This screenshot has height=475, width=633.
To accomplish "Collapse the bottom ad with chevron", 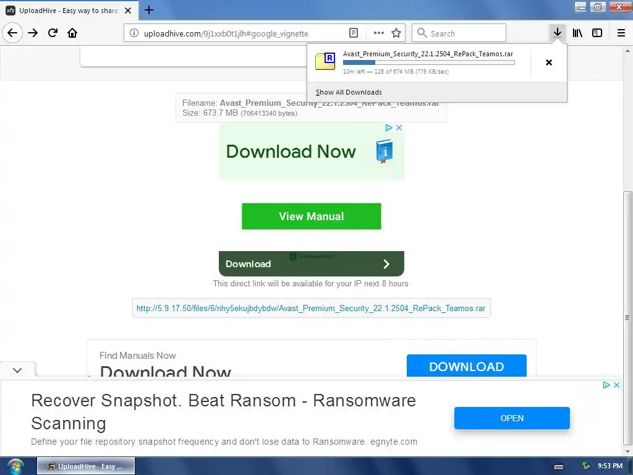I will coord(17,370).
